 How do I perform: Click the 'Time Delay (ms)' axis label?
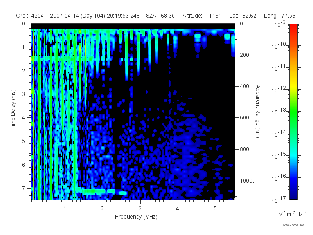13,109
